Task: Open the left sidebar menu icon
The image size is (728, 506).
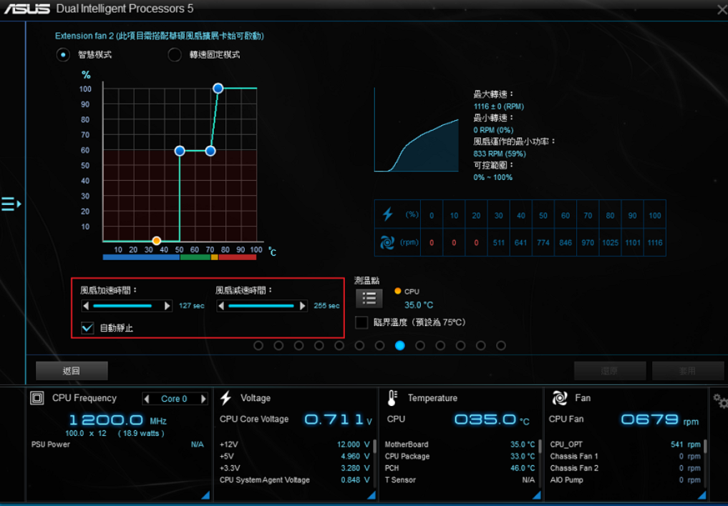Action: [x=11, y=204]
